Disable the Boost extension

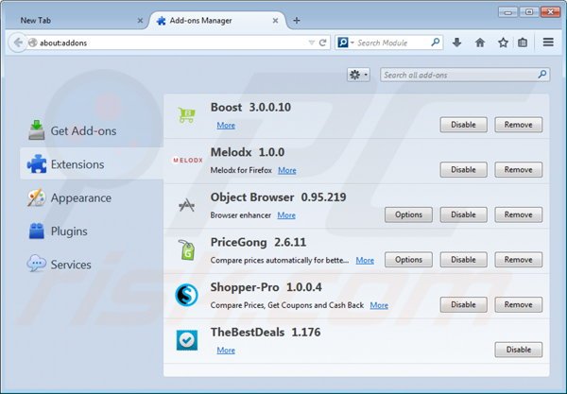(463, 125)
